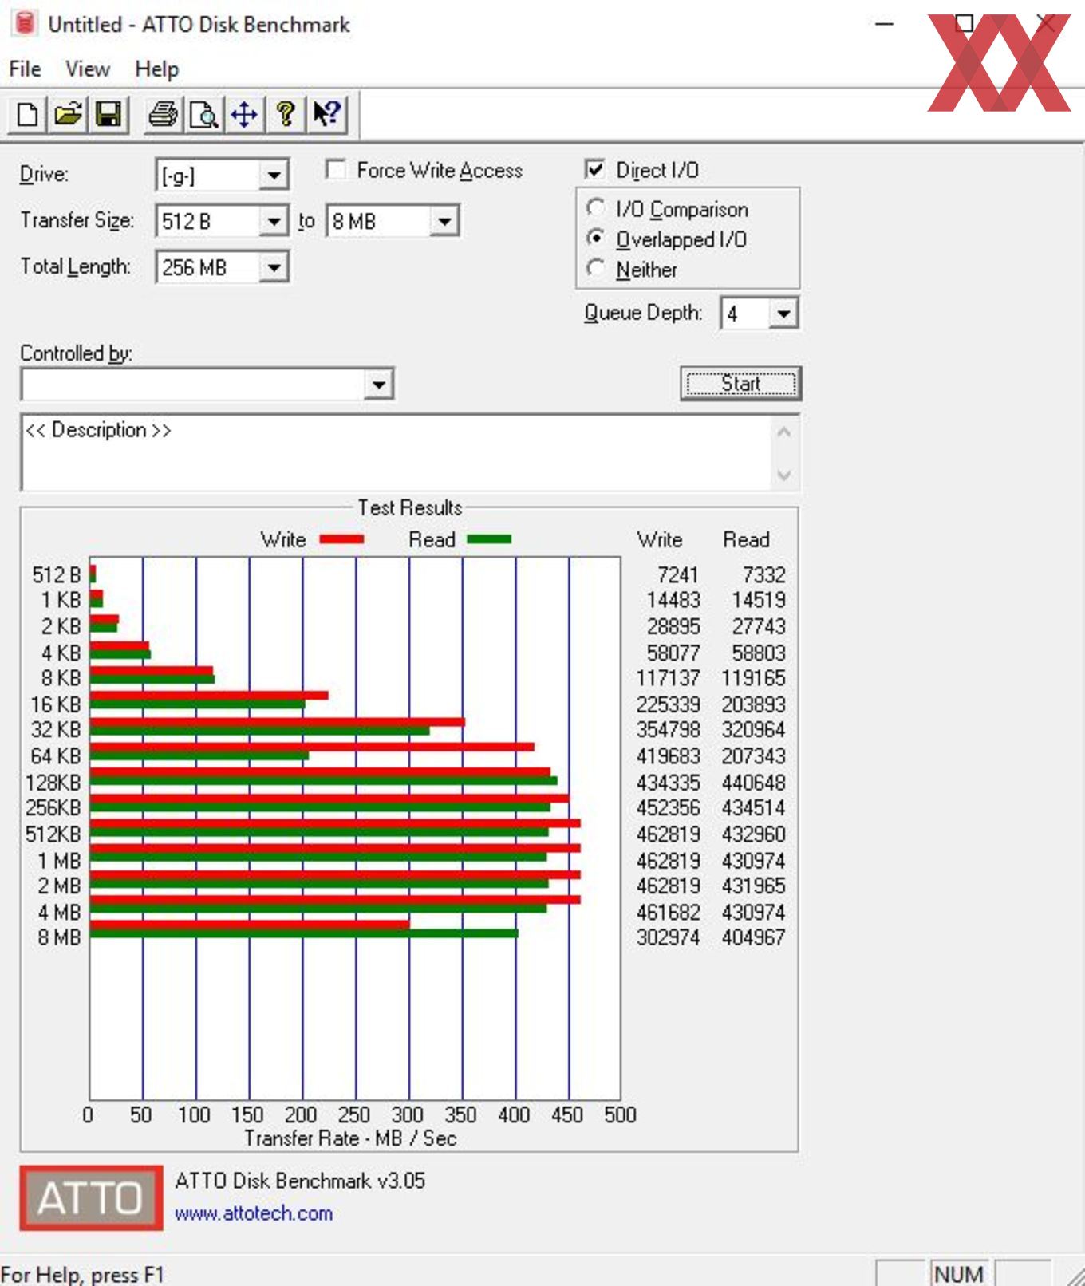Open the Drive dropdown list
The height and width of the screenshot is (1286, 1085).
coord(274,175)
